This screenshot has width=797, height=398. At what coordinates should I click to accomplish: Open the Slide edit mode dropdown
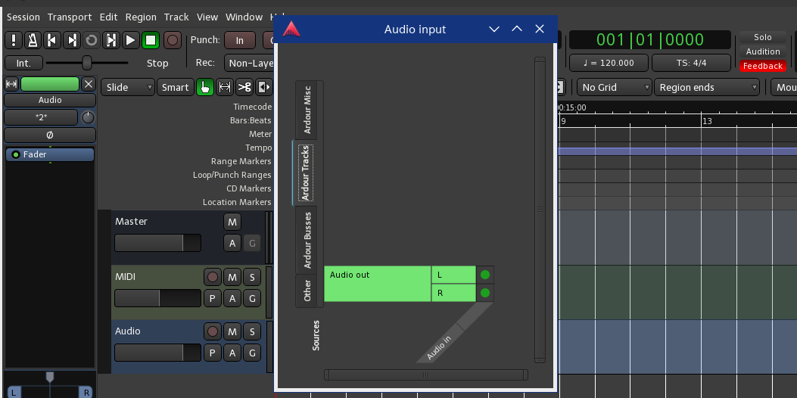click(x=127, y=87)
